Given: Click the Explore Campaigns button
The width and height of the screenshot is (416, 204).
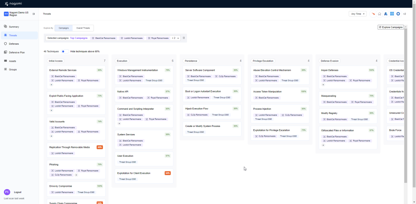Looking at the screenshot, I should 391,27.
